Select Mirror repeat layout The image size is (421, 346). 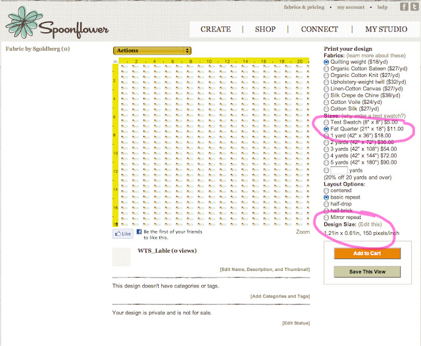326,218
